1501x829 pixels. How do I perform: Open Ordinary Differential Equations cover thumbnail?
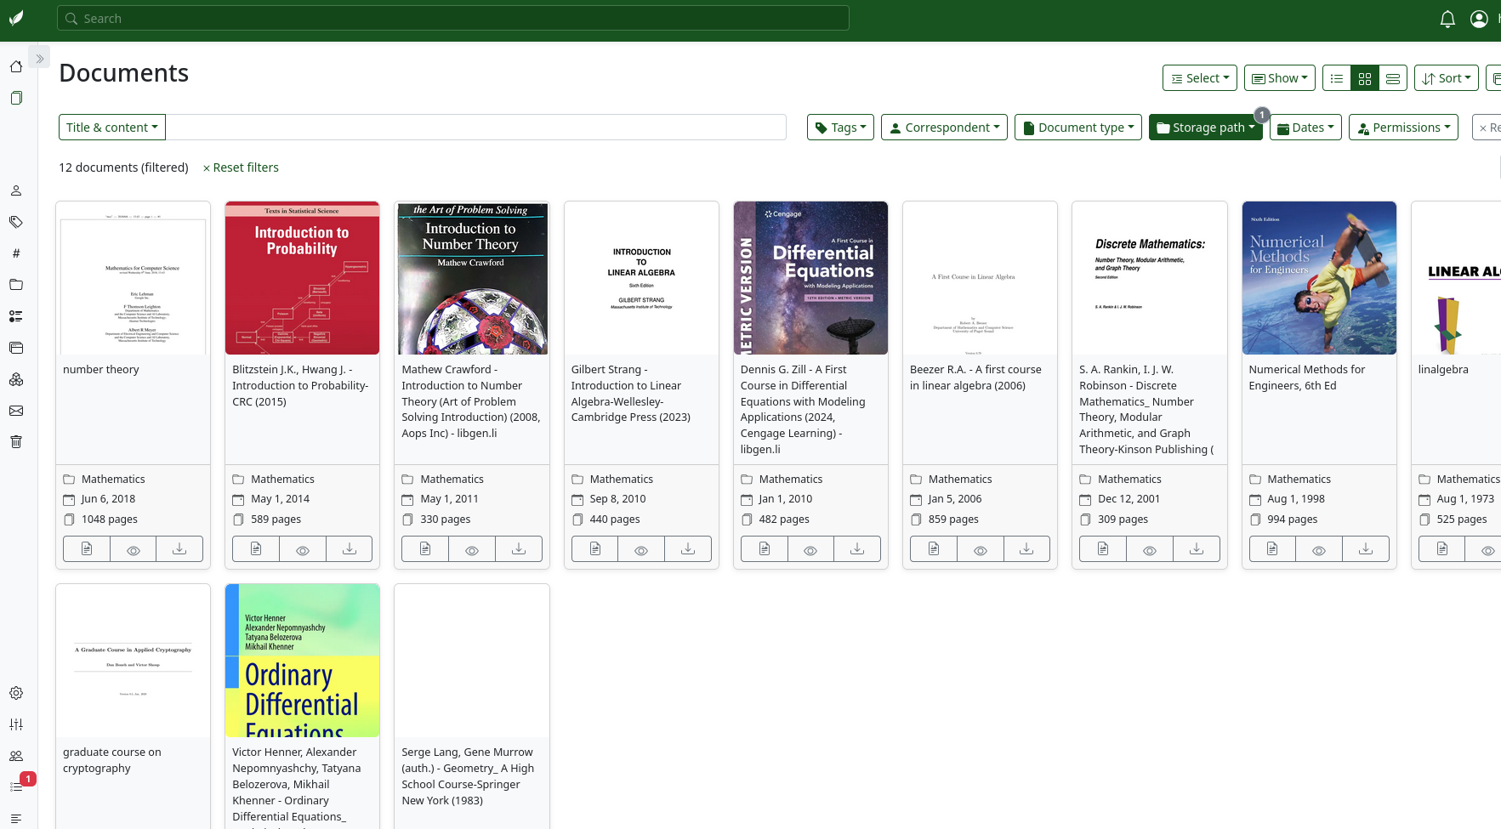pyautogui.click(x=302, y=661)
